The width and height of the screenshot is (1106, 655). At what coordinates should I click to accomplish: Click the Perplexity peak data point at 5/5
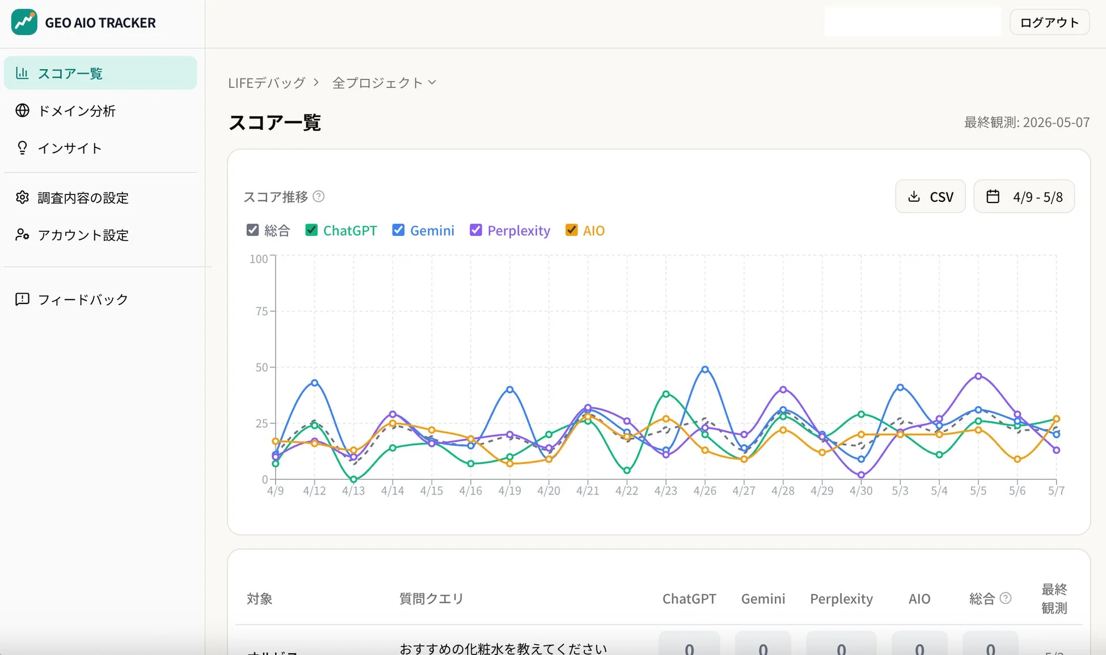point(978,376)
